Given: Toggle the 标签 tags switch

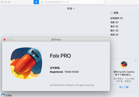Looking at the screenshot, I should coord(111,13).
